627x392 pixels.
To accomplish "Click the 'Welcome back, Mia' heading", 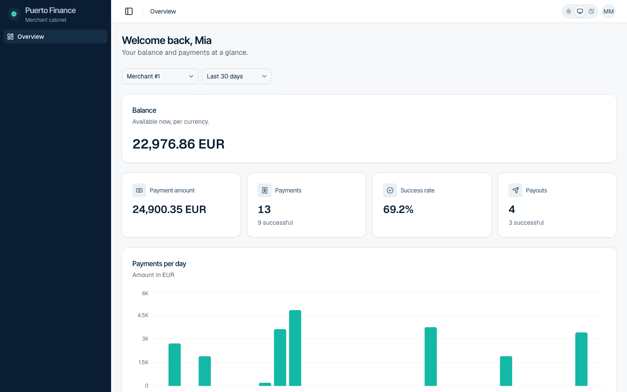I will pyautogui.click(x=167, y=41).
